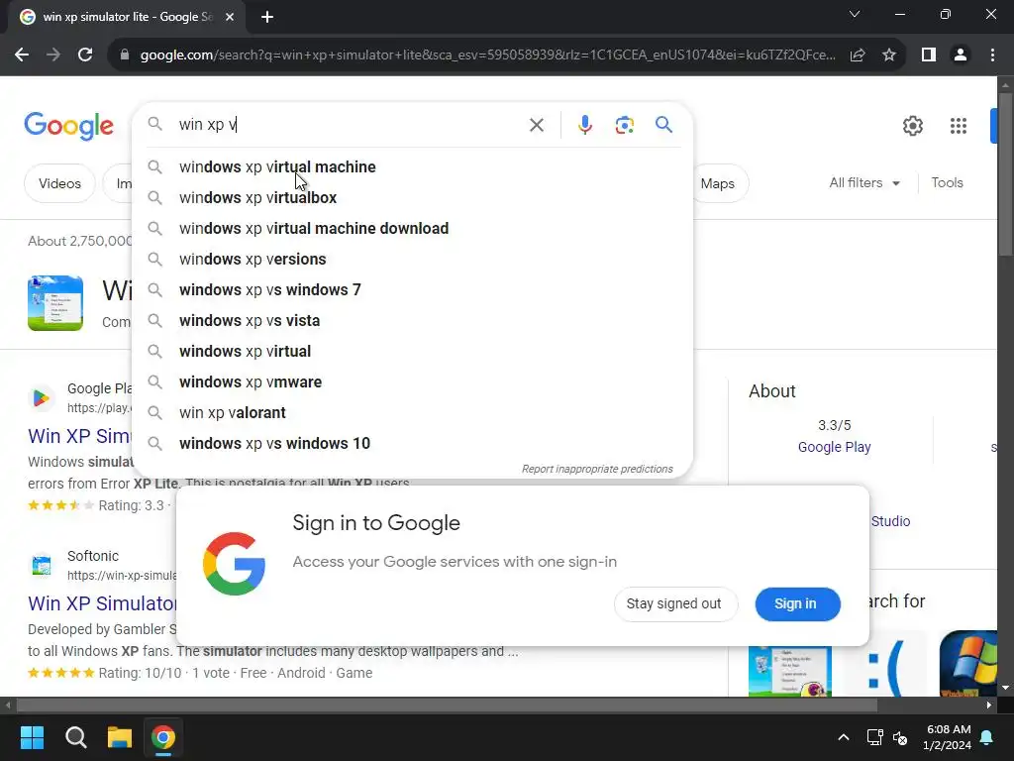The width and height of the screenshot is (1014, 761).
Task: Open the Softonic Win XP Simulator result
Action: (102, 603)
